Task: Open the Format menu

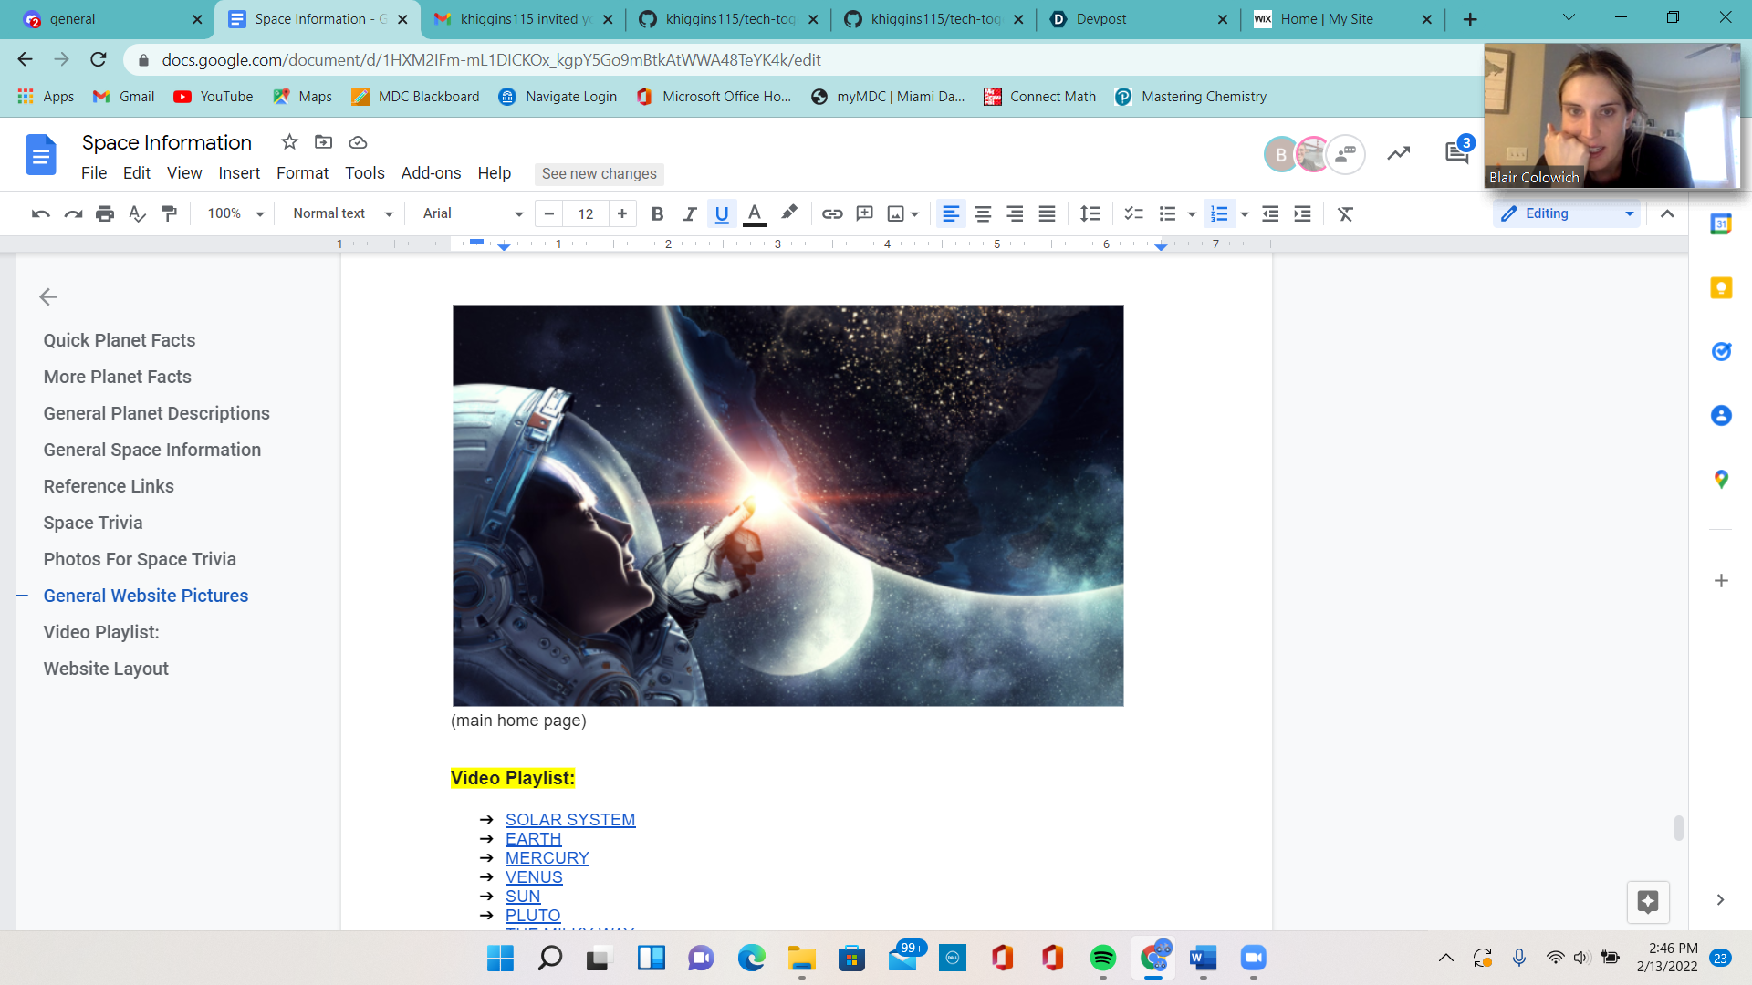Action: coord(302,173)
